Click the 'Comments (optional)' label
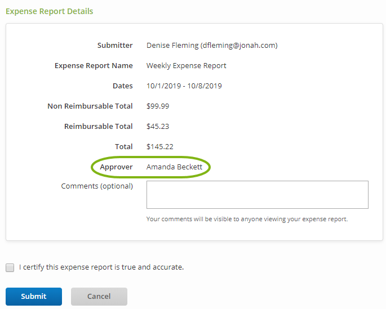Screen dimensions: 386x309 pos(97,186)
